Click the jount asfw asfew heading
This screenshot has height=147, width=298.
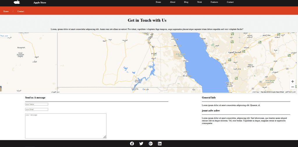coord(211,111)
